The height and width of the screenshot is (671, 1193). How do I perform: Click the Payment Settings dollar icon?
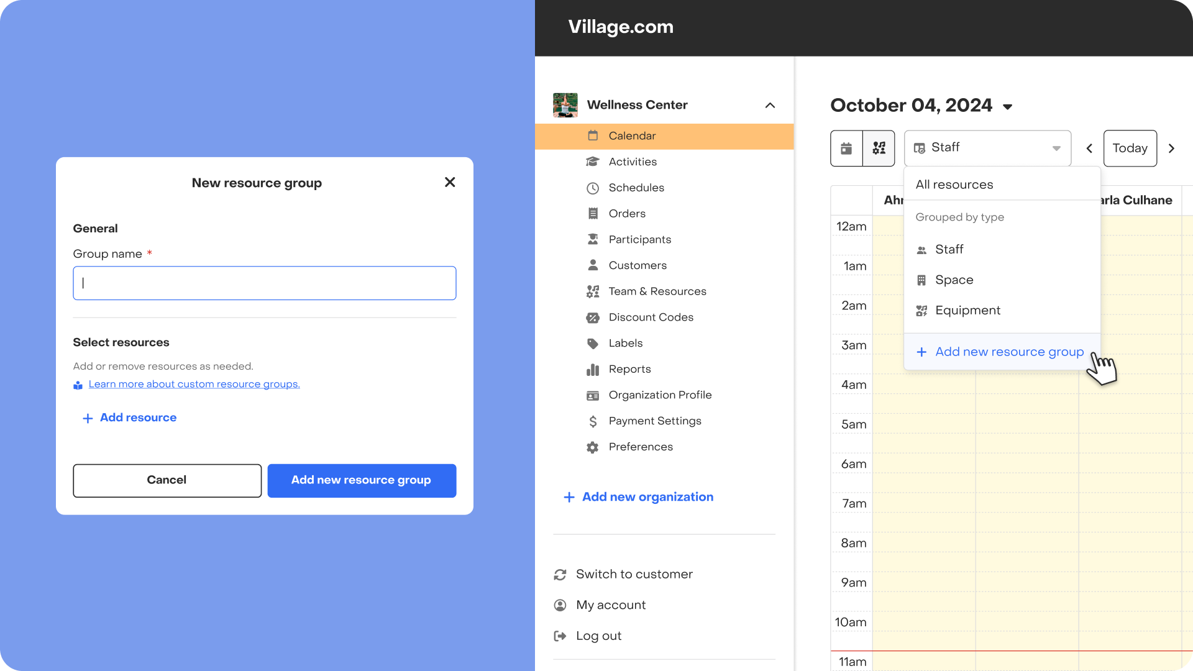[593, 421]
